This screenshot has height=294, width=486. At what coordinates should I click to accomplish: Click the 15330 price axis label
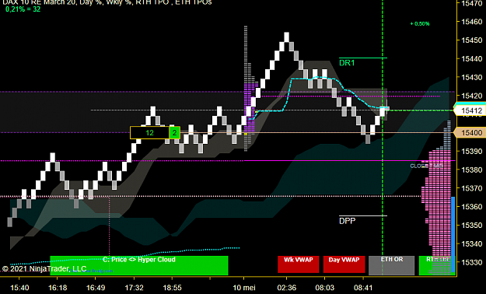point(472,262)
